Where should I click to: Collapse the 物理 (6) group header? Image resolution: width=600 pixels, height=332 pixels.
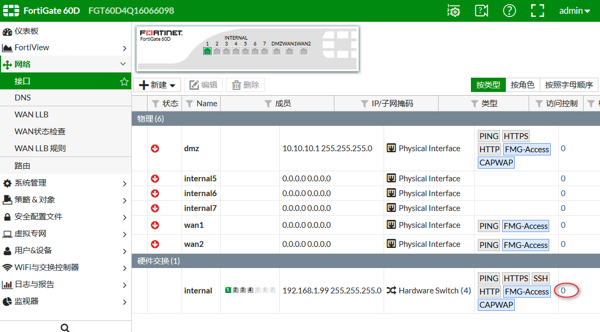click(x=366, y=119)
